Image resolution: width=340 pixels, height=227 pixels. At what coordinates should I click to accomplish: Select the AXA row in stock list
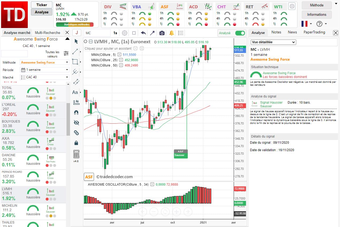[33, 144]
